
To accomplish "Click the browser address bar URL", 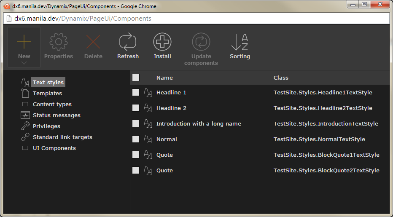I will (x=83, y=19).
